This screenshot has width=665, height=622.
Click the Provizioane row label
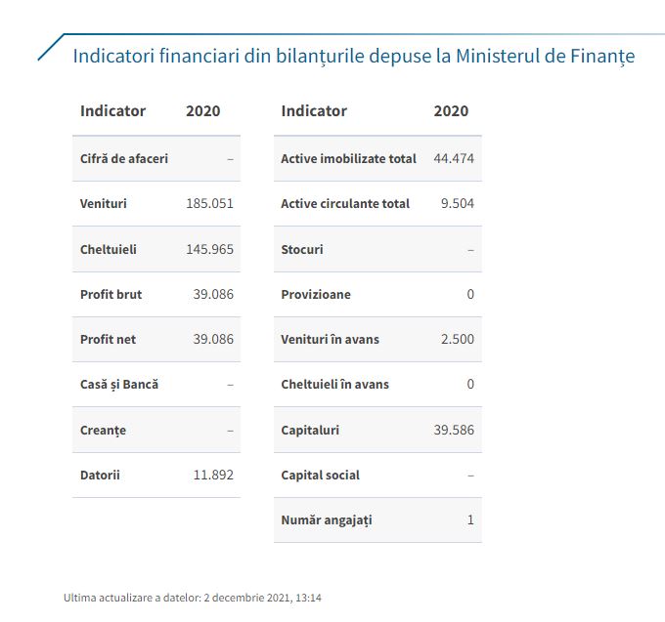(316, 294)
